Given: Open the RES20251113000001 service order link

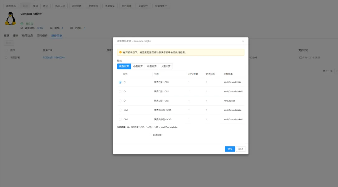Looking at the screenshot, I should [x=54, y=58].
